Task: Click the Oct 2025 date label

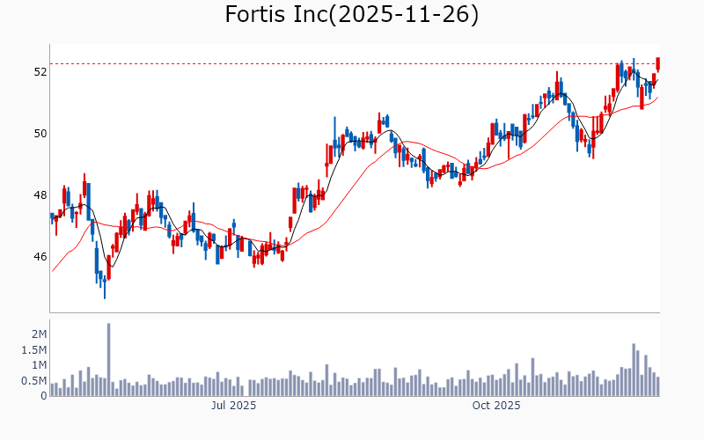Action: click(x=496, y=406)
